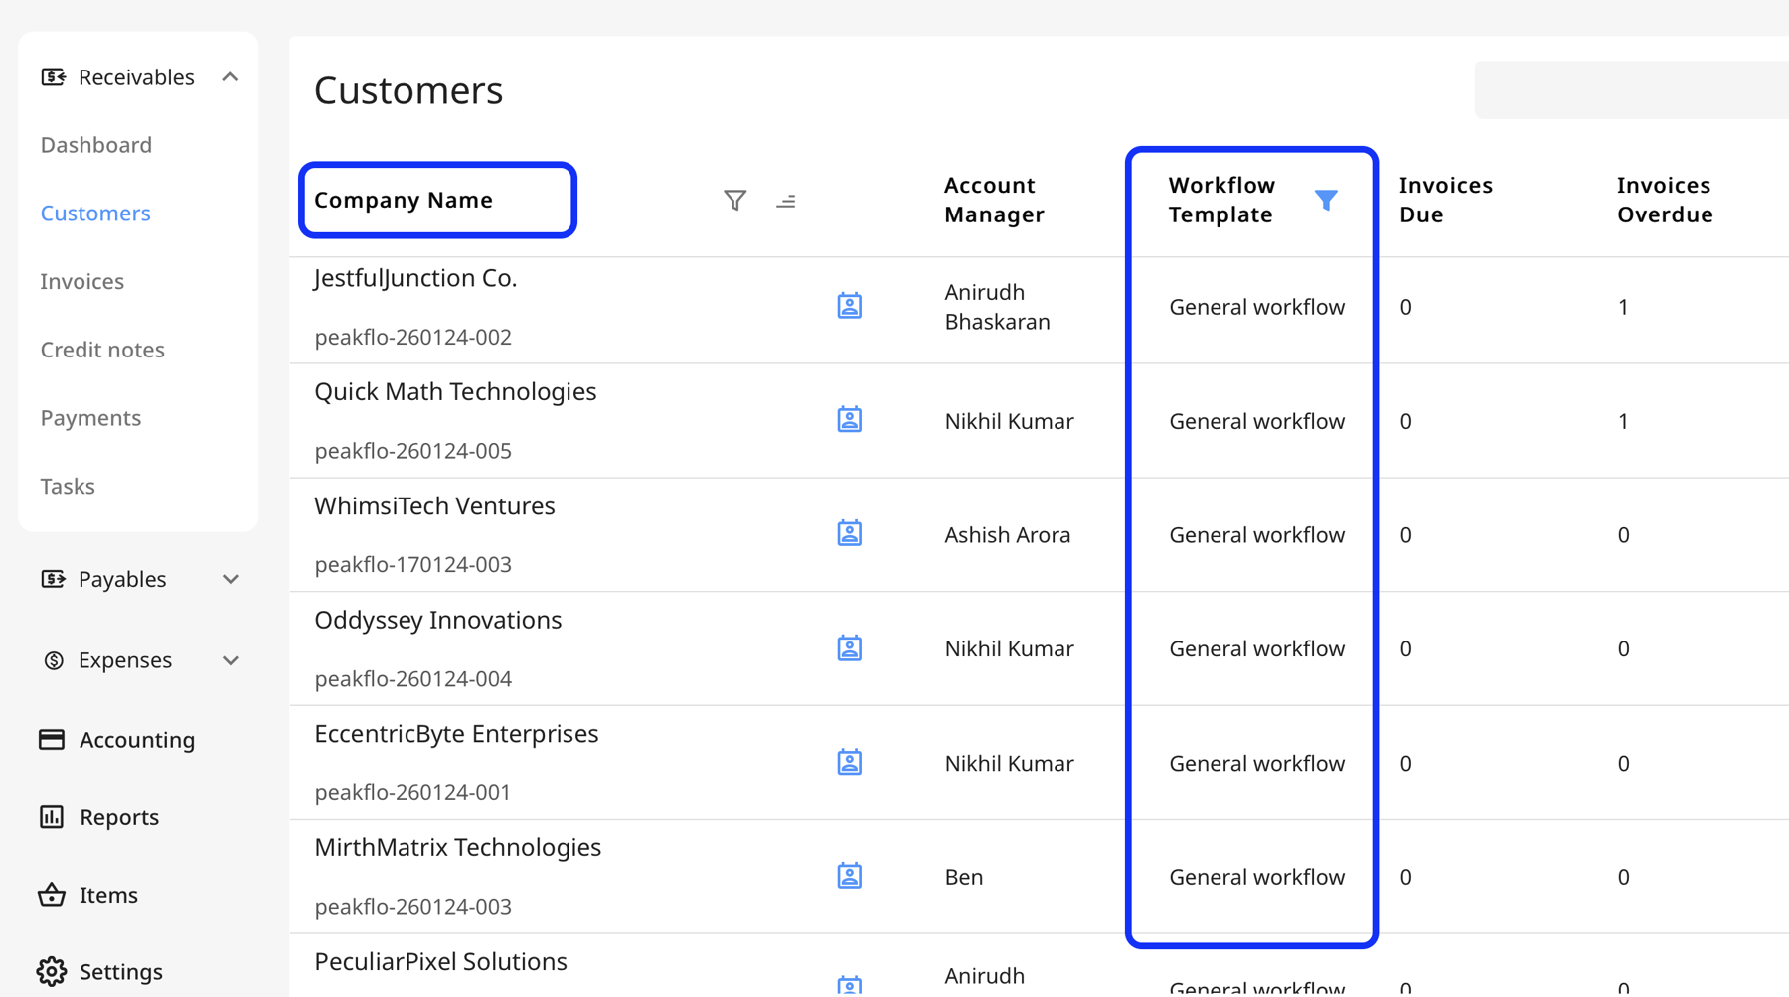Screen dimensions: 1789x997
Task: Expand the Payables section
Action: [x=230, y=579]
